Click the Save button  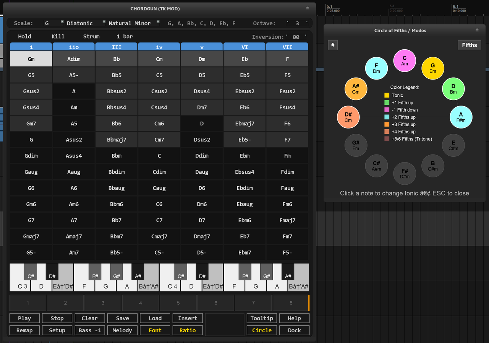[x=122, y=318]
